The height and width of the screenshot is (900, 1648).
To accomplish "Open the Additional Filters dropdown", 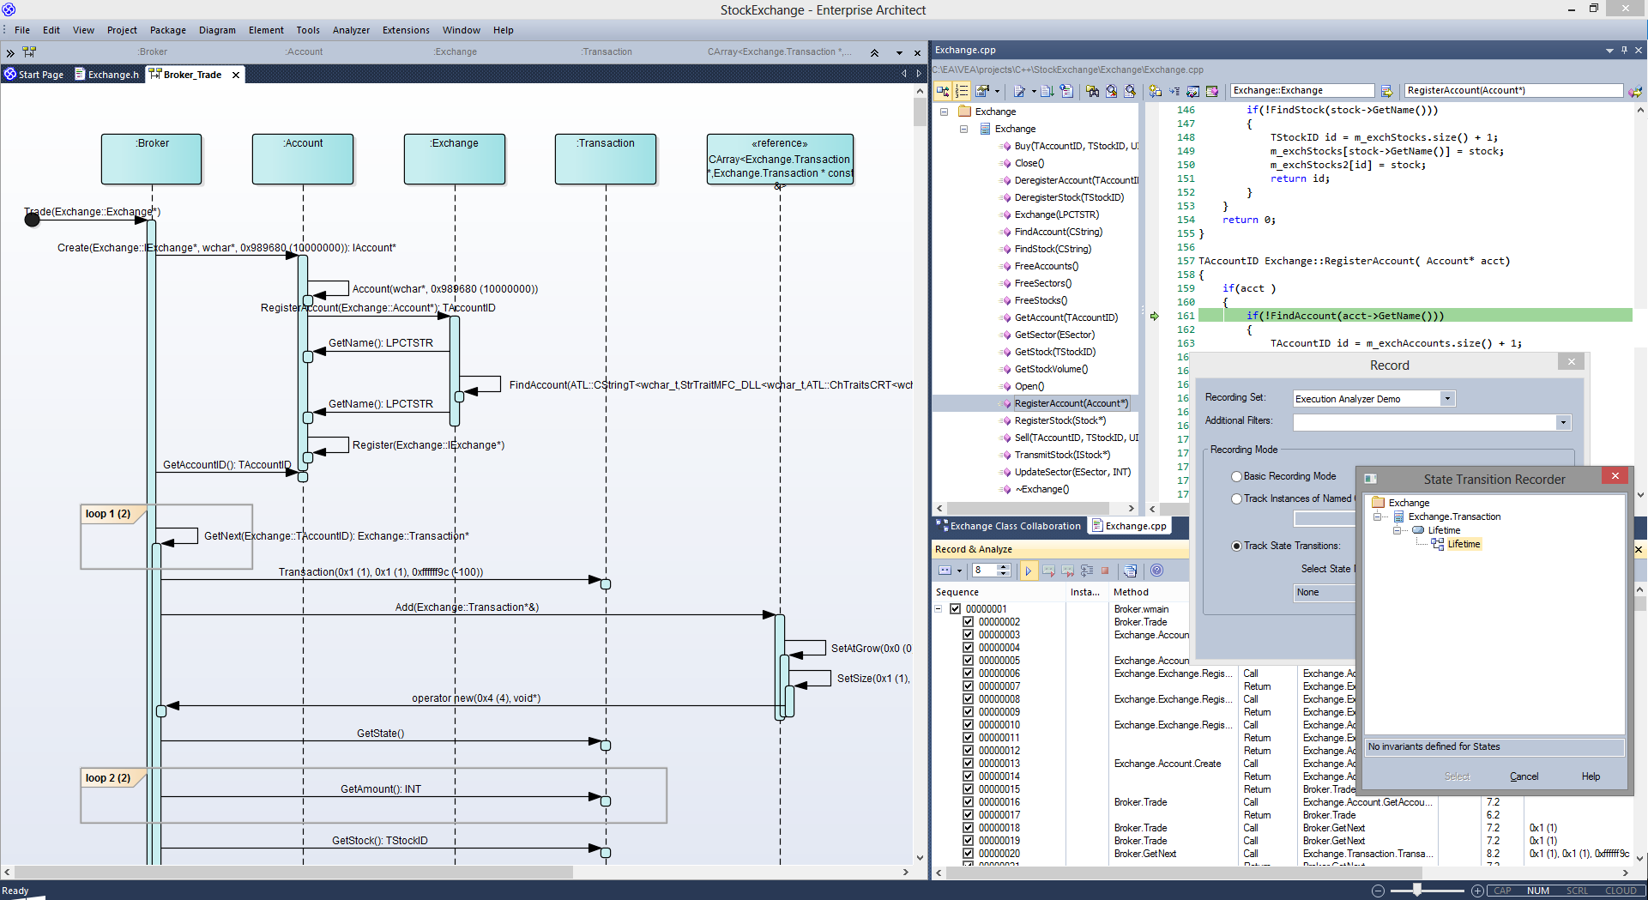I will click(x=1563, y=422).
